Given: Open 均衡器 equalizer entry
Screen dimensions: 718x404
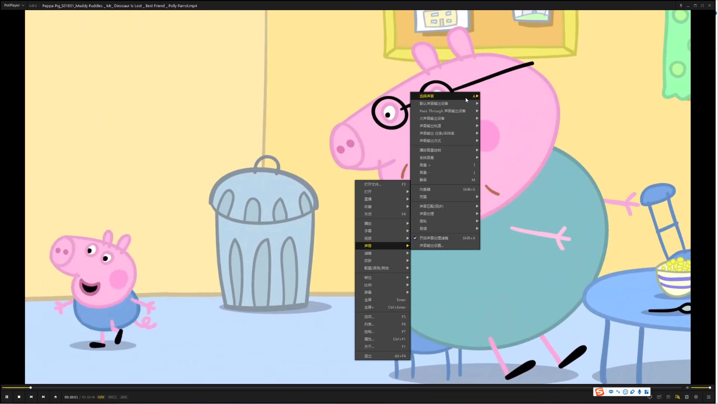Looking at the screenshot, I should (445, 190).
